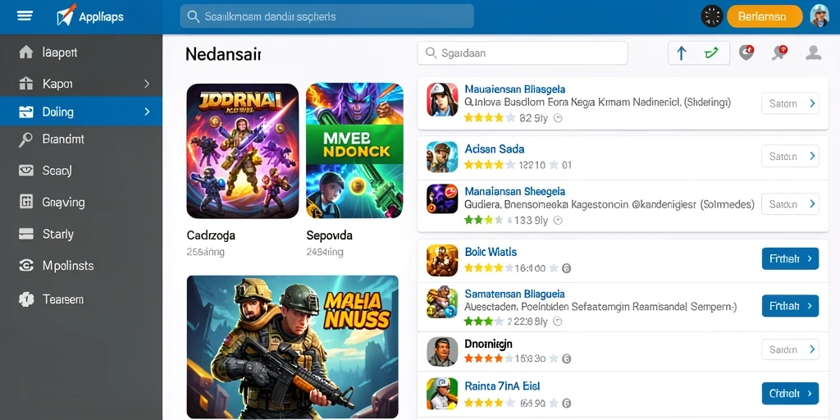Click the green trending arrow icon
This screenshot has height=420, width=840.
(711, 52)
